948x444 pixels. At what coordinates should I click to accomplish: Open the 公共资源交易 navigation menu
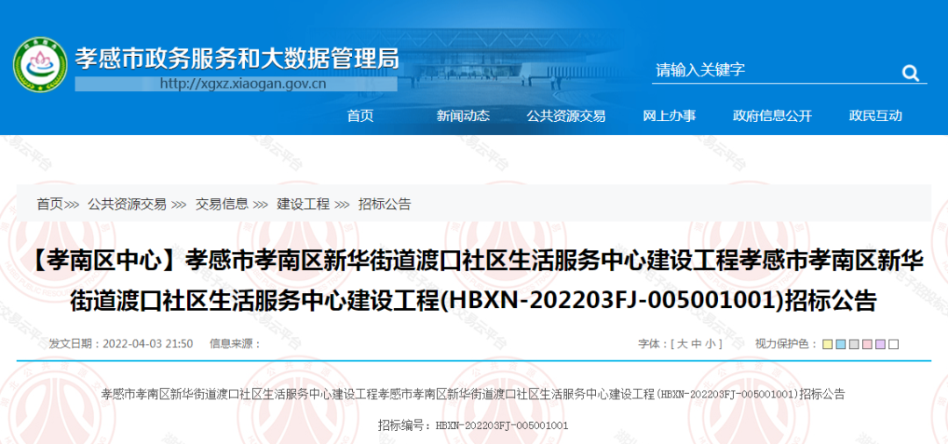(565, 116)
